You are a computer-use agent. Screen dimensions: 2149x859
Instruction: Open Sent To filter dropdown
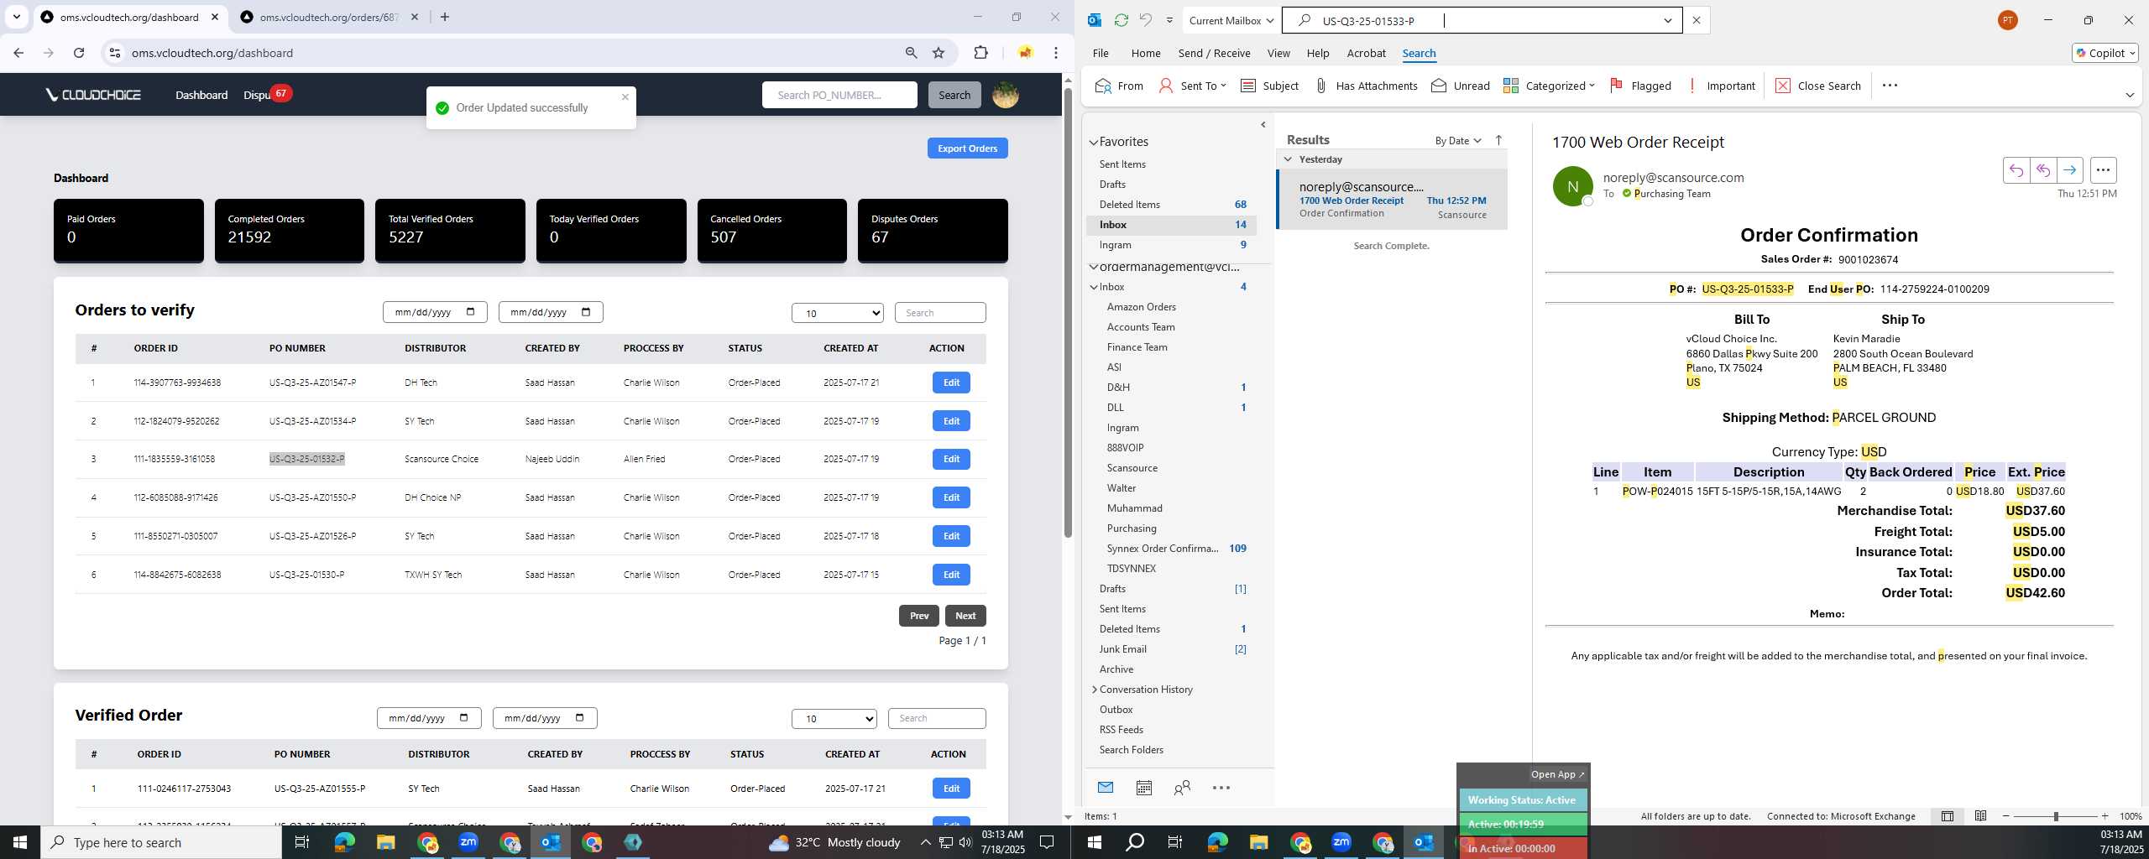1192,86
